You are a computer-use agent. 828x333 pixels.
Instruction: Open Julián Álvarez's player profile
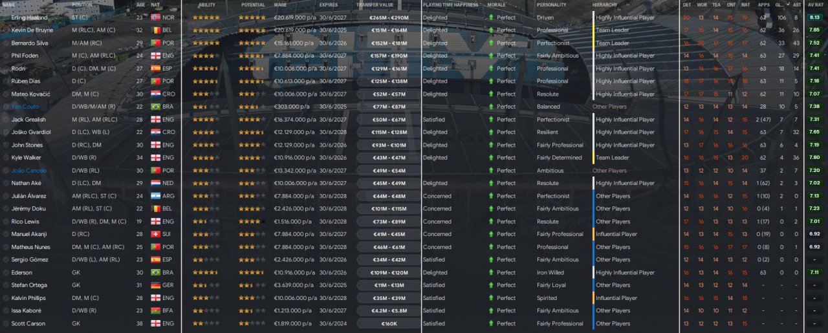coord(30,196)
